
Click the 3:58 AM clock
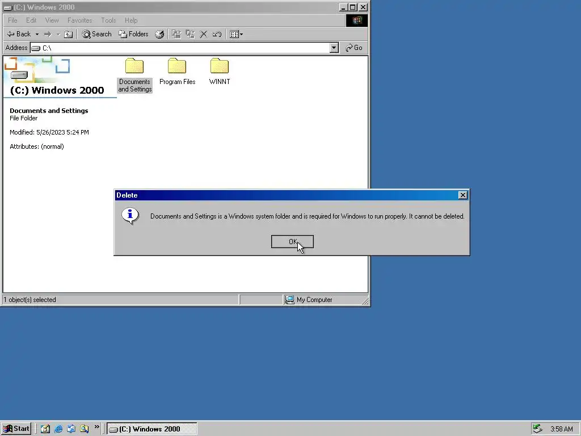(561, 429)
